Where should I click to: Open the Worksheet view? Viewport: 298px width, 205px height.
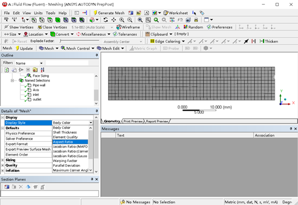(175, 13)
